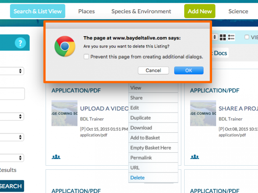Choose Empty Basket Here menu entry
Image resolution: width=258 pixels, height=193 pixels.
point(153,148)
